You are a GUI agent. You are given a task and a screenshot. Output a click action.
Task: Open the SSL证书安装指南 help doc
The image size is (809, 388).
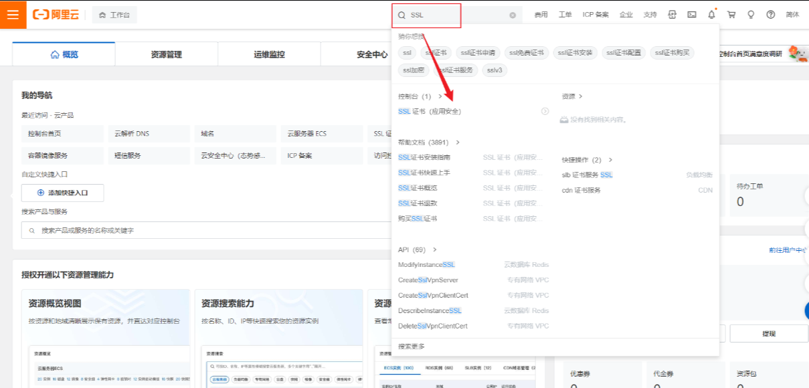pyautogui.click(x=424, y=157)
